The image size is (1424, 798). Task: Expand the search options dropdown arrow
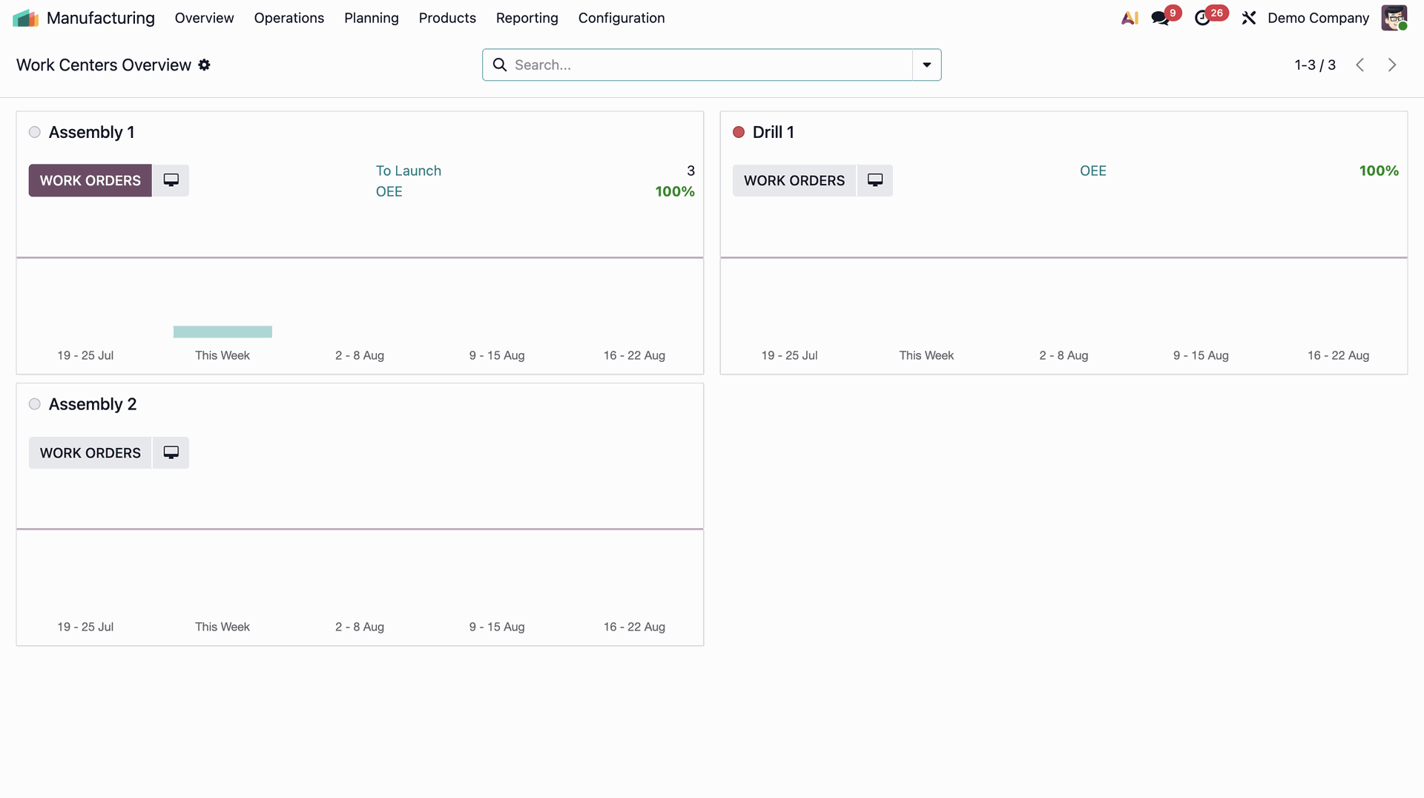(x=926, y=65)
